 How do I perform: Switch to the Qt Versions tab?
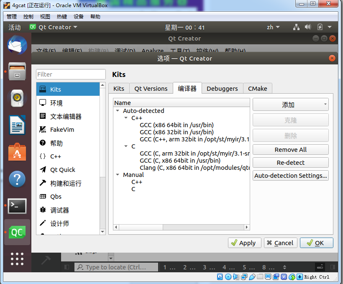[x=151, y=88]
